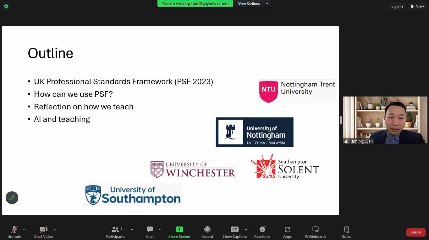The image size is (429, 240).
Task: Open Whiteboards
Action: click(x=316, y=232)
